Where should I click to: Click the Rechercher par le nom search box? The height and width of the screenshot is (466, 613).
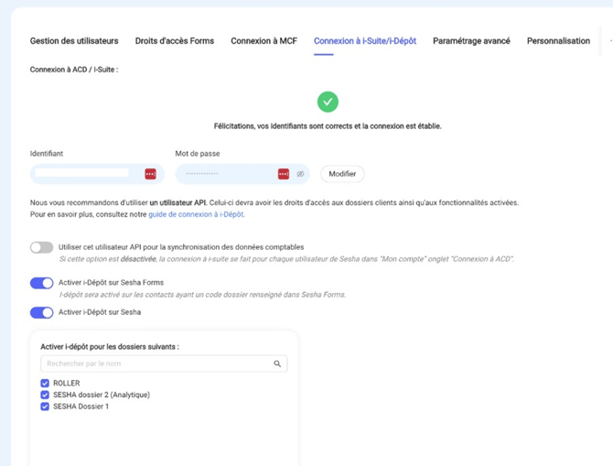coord(156,364)
